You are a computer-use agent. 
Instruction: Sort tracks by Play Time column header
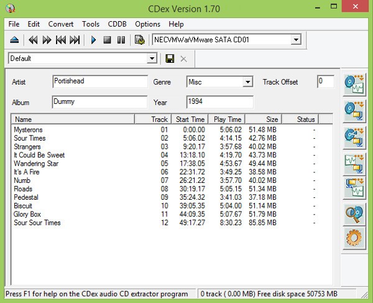[226, 119]
